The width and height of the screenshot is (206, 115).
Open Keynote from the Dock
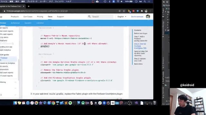point(57,103)
